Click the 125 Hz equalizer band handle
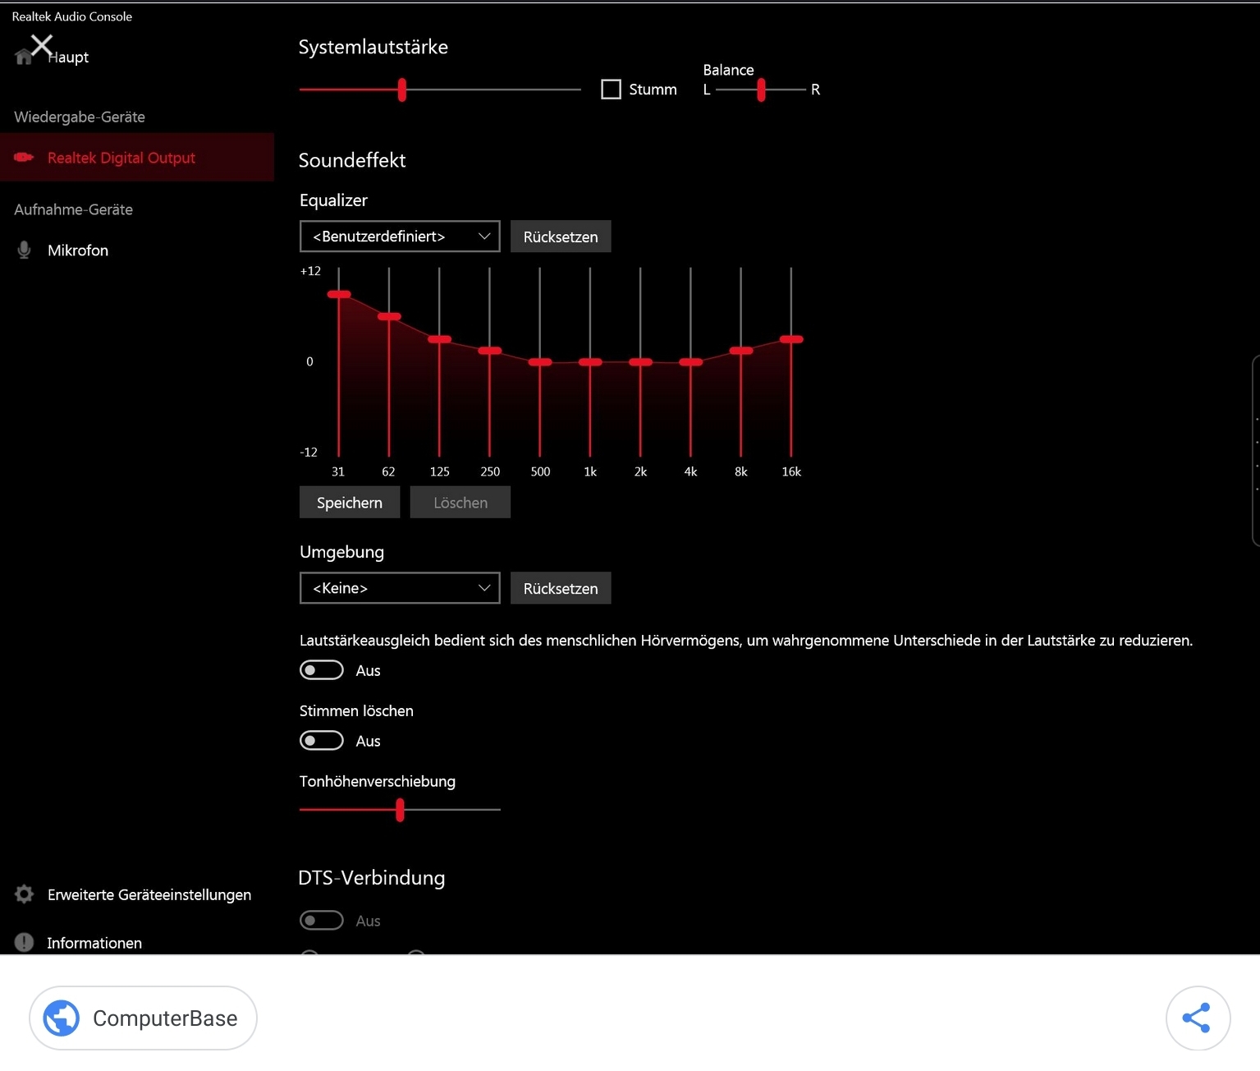The image size is (1260, 1071). click(439, 339)
